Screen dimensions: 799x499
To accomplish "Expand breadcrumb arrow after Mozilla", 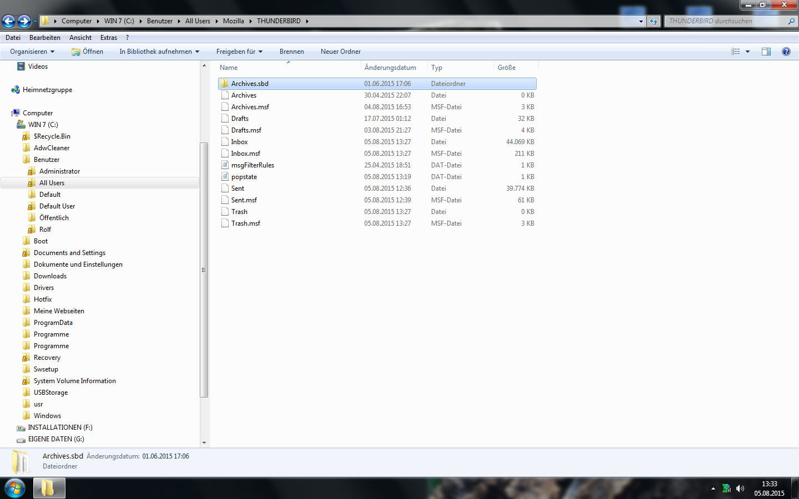I will 250,21.
